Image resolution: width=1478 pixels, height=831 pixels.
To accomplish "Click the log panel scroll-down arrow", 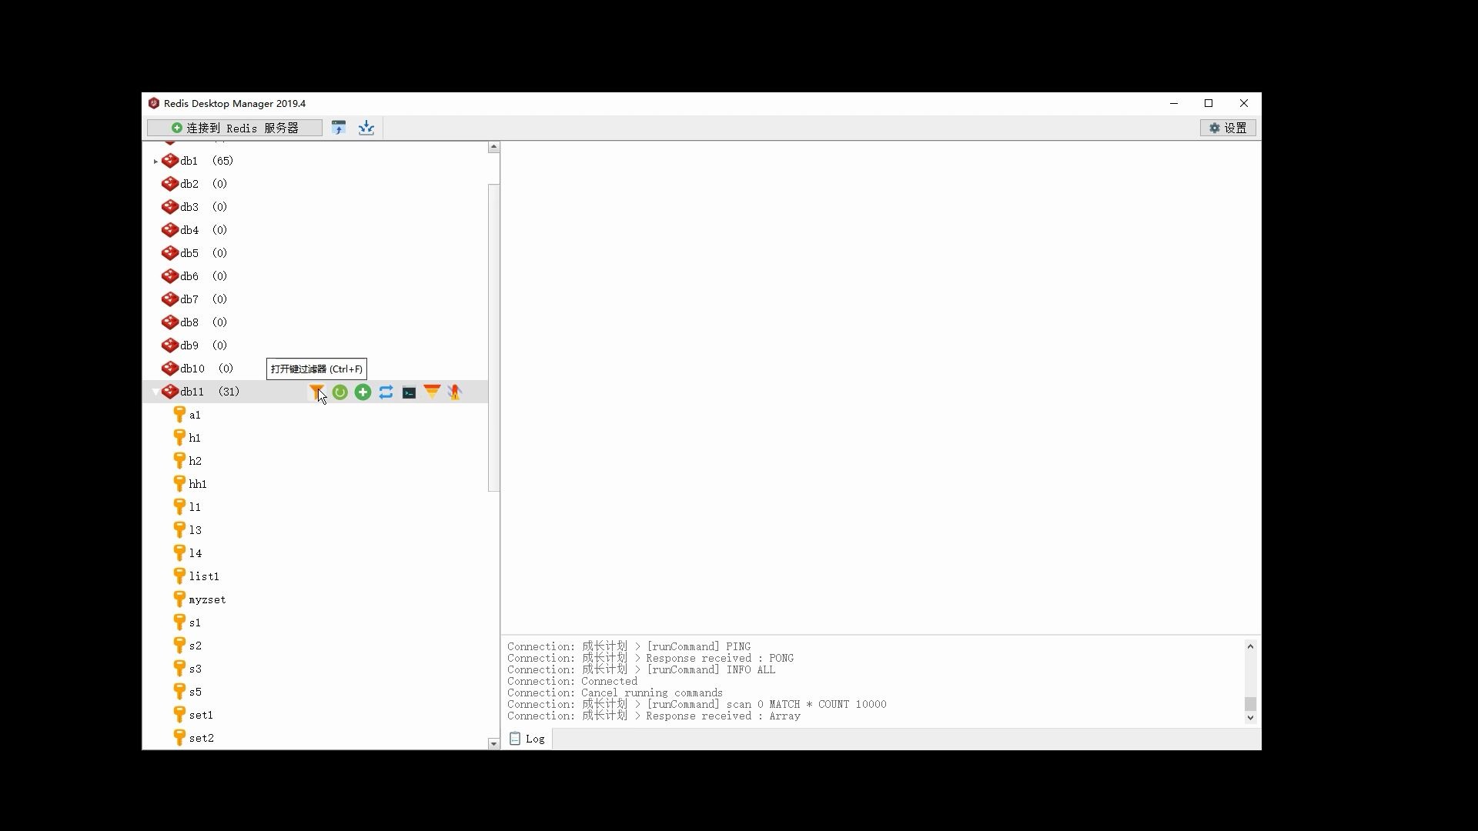I will pos(1250,717).
